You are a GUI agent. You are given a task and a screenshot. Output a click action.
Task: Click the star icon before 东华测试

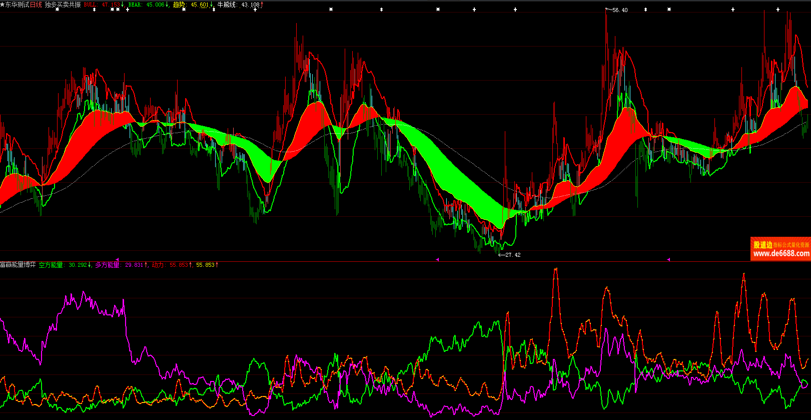pyautogui.click(x=3, y=5)
